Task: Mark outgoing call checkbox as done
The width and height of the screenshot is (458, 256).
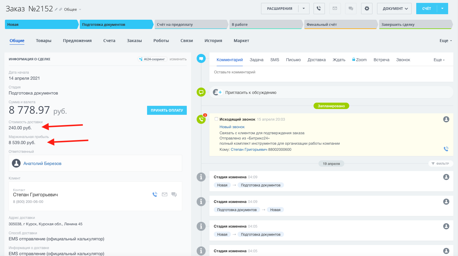Action: 216,119
